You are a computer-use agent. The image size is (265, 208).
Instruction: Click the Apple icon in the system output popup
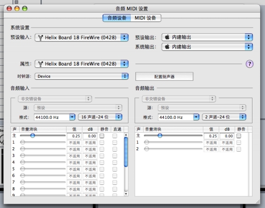[x=167, y=46]
